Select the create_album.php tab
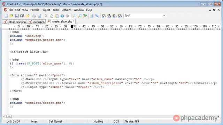 (x=61, y=22)
